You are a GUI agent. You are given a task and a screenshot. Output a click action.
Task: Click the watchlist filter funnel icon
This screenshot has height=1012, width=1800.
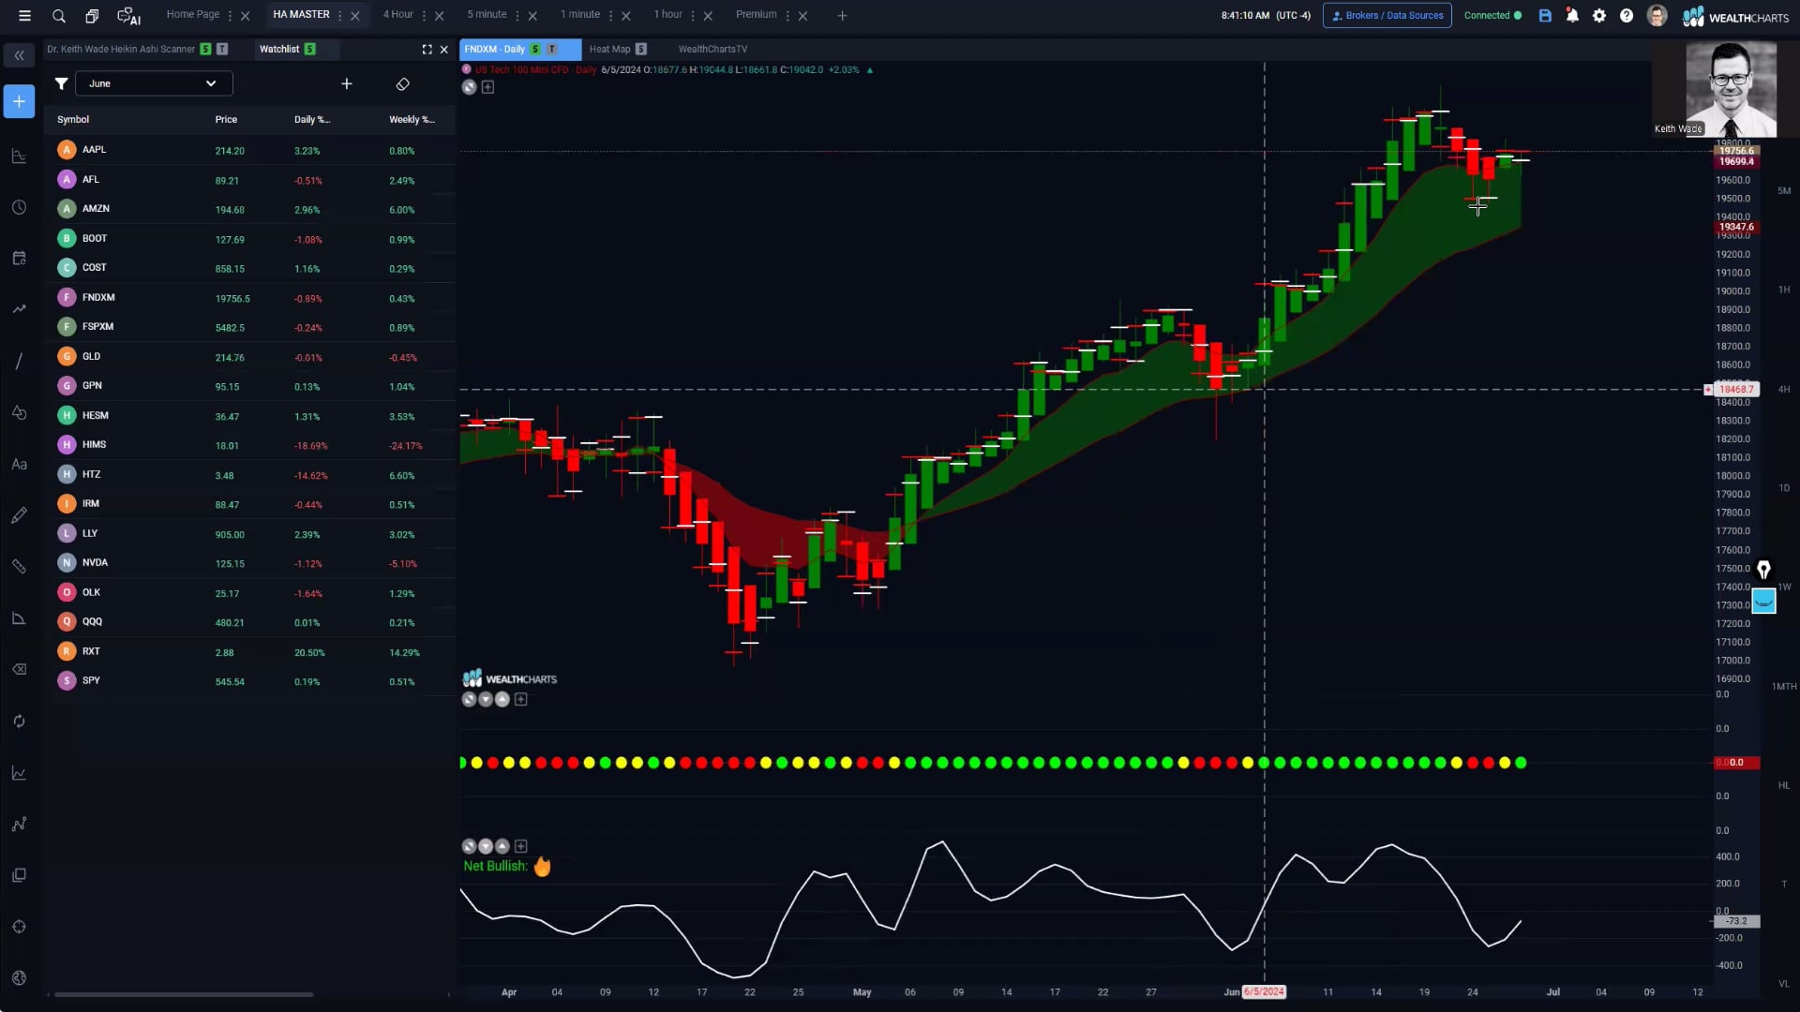pos(61,83)
